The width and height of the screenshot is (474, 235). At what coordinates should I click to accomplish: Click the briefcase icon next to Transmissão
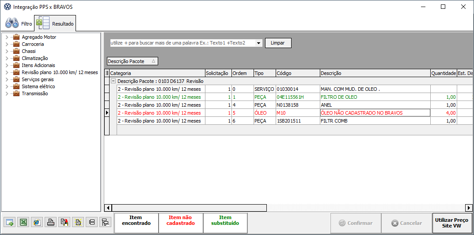(16, 93)
